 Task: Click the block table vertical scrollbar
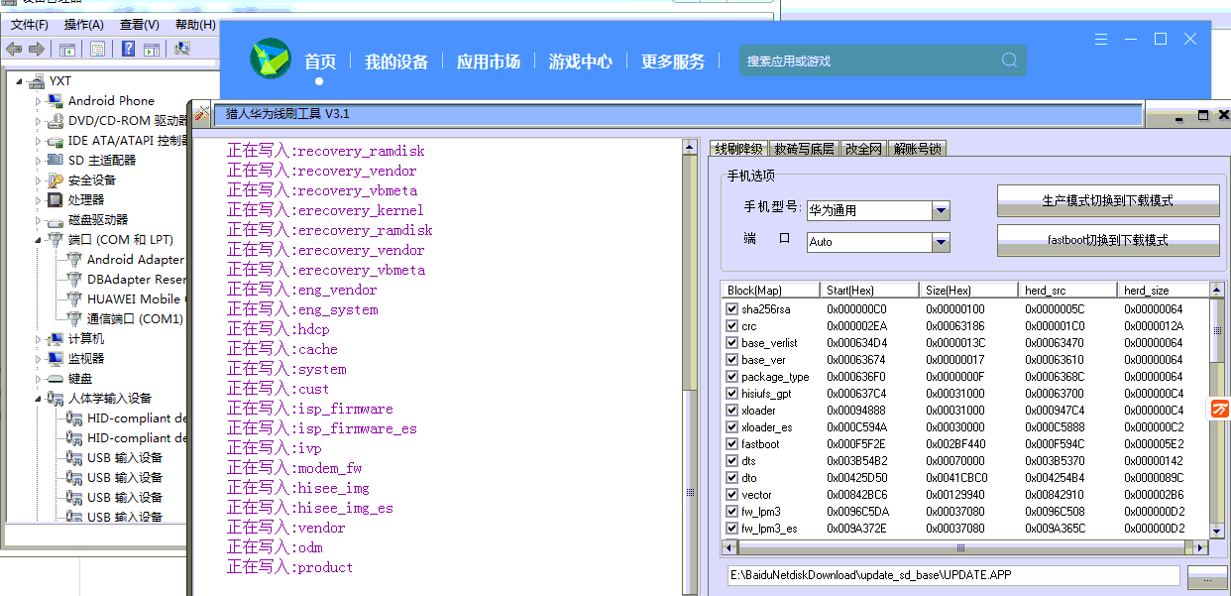pos(1218,410)
